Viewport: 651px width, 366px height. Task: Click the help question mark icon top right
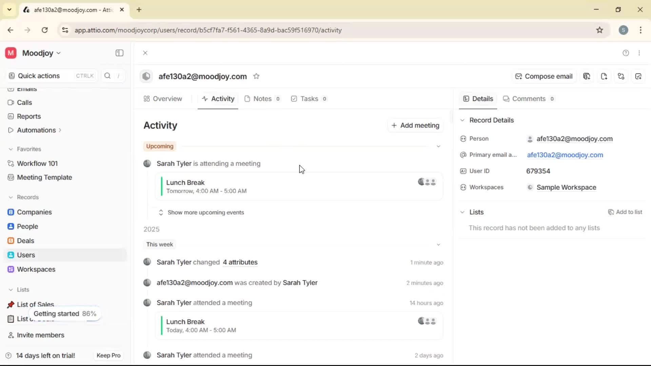(x=626, y=53)
